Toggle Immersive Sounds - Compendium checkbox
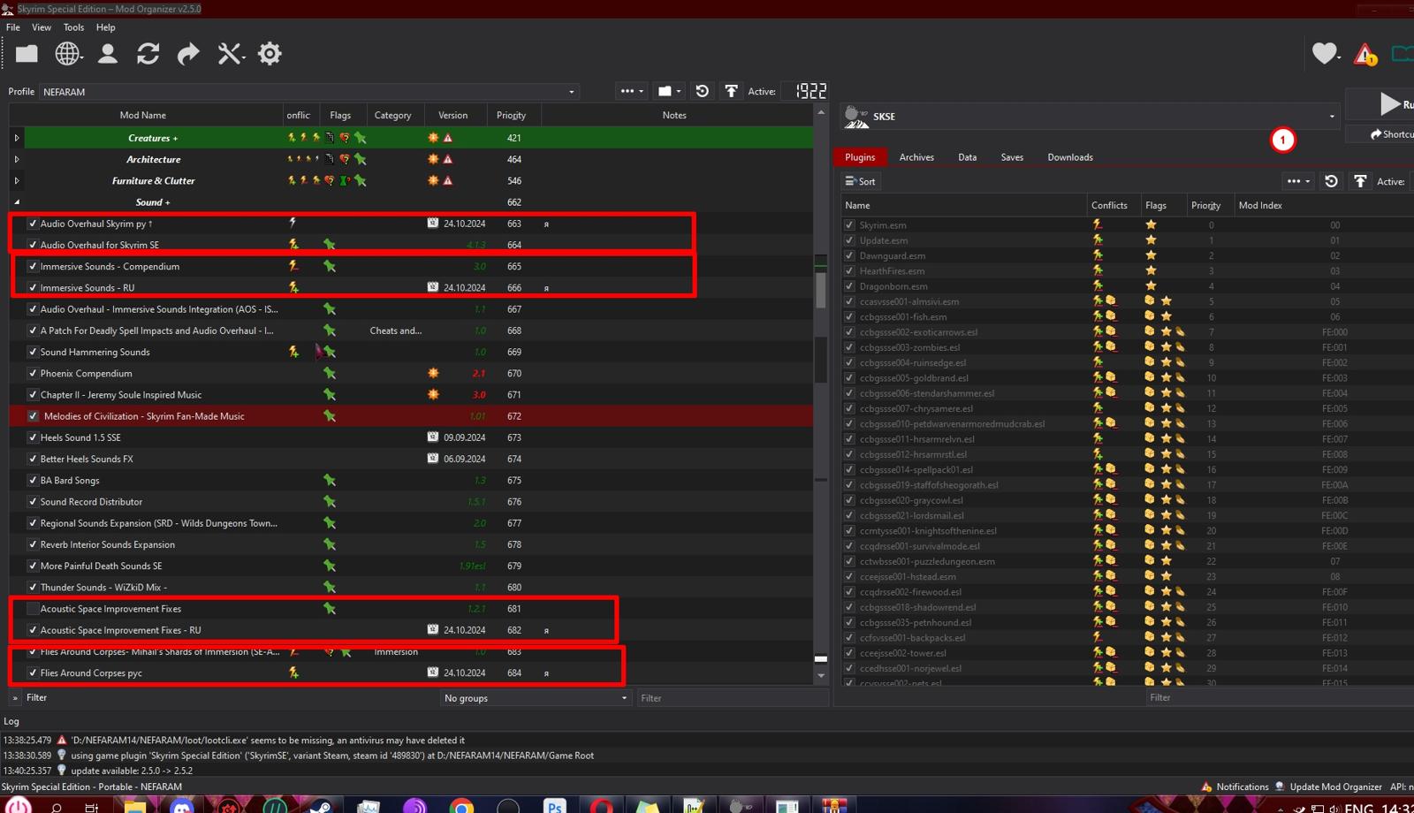 point(33,266)
